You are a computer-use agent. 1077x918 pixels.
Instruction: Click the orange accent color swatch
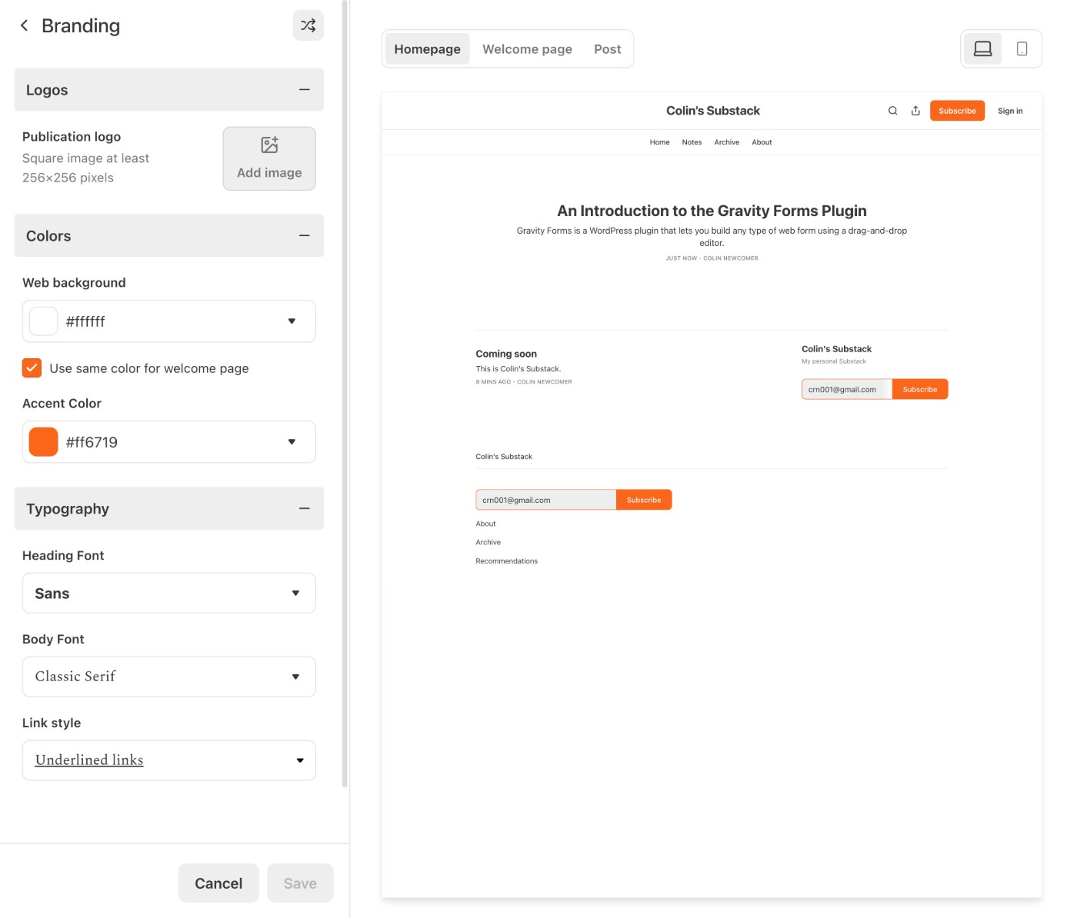coord(43,442)
